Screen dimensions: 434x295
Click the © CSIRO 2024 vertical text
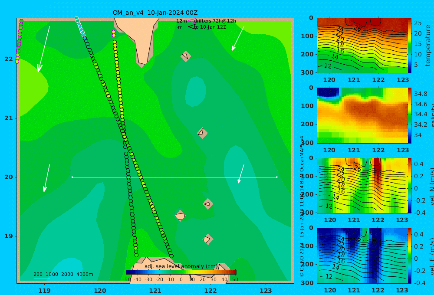302,259
